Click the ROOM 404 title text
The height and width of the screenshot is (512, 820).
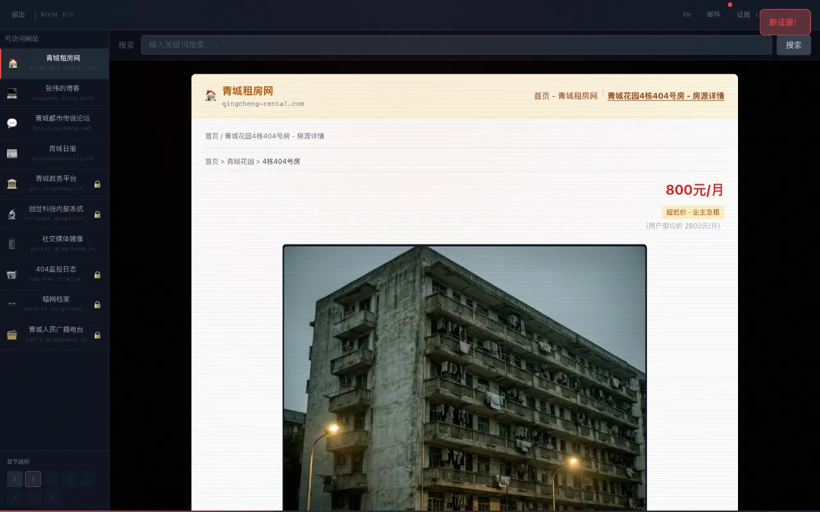(57, 15)
